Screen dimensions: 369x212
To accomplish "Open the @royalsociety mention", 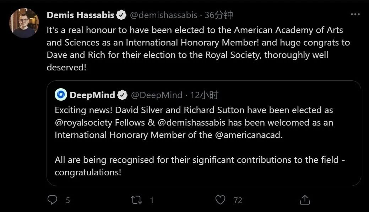I will pos(83,123).
